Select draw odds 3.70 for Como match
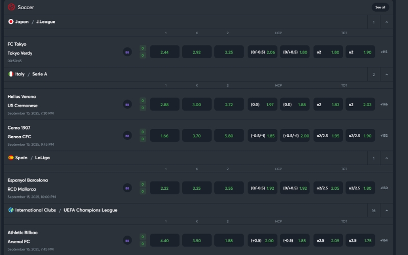This screenshot has width=408, height=255. pos(197,136)
